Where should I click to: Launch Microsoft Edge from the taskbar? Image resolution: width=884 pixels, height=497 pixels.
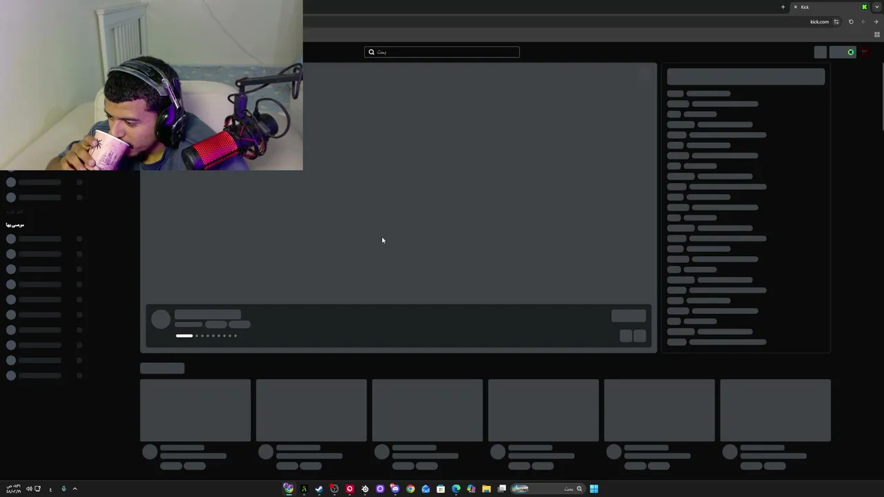pyautogui.click(x=456, y=489)
